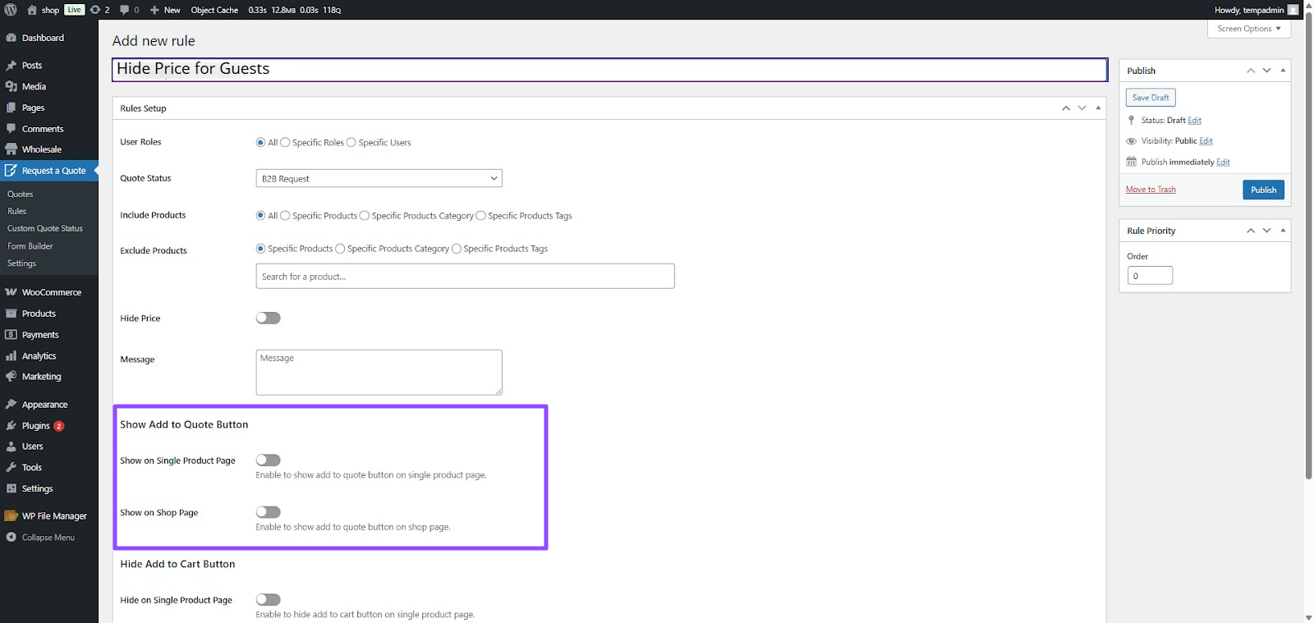The image size is (1314, 623).
Task: Click the blue Publish button
Action: click(x=1263, y=190)
